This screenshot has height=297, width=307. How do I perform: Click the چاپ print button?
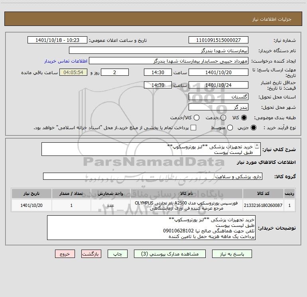[x=118, y=254]
